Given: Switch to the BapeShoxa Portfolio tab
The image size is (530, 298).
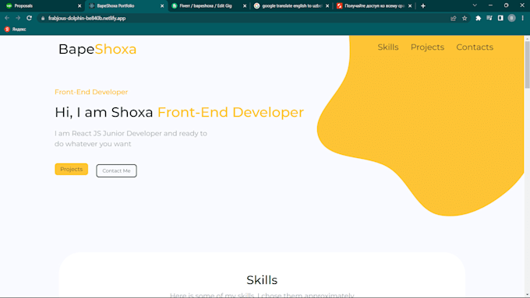Looking at the screenshot, I should click(126, 5).
